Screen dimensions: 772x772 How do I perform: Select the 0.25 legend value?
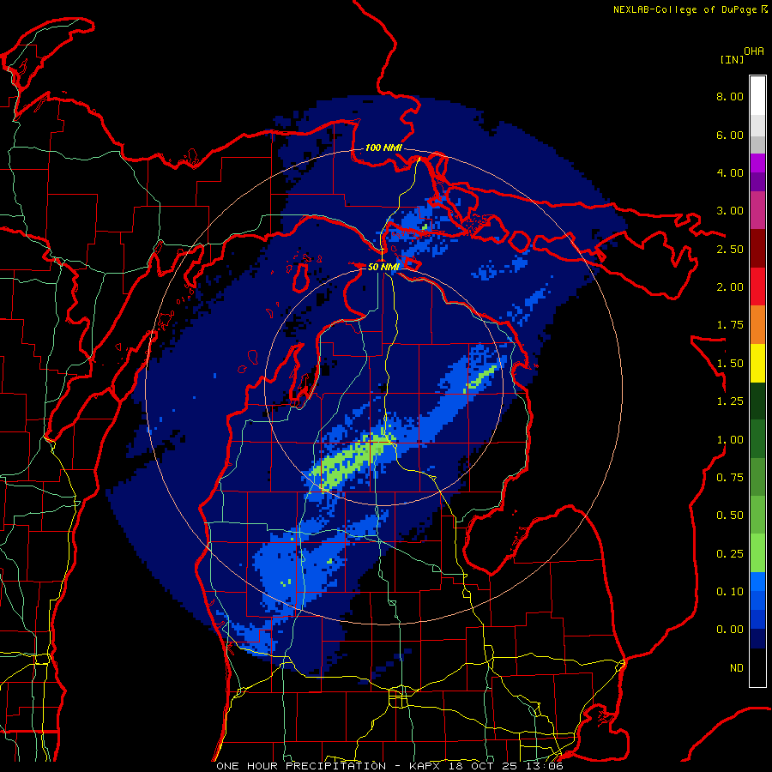[730, 554]
